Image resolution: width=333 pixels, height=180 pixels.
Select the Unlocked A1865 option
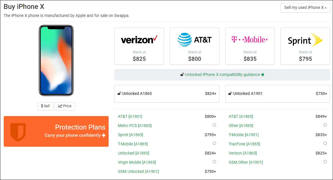coord(167,93)
